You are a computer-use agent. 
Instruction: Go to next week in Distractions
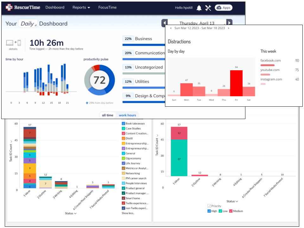tap(228, 28)
